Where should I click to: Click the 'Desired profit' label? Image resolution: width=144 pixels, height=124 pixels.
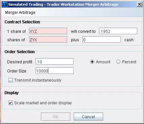pyautogui.click(x=20, y=62)
